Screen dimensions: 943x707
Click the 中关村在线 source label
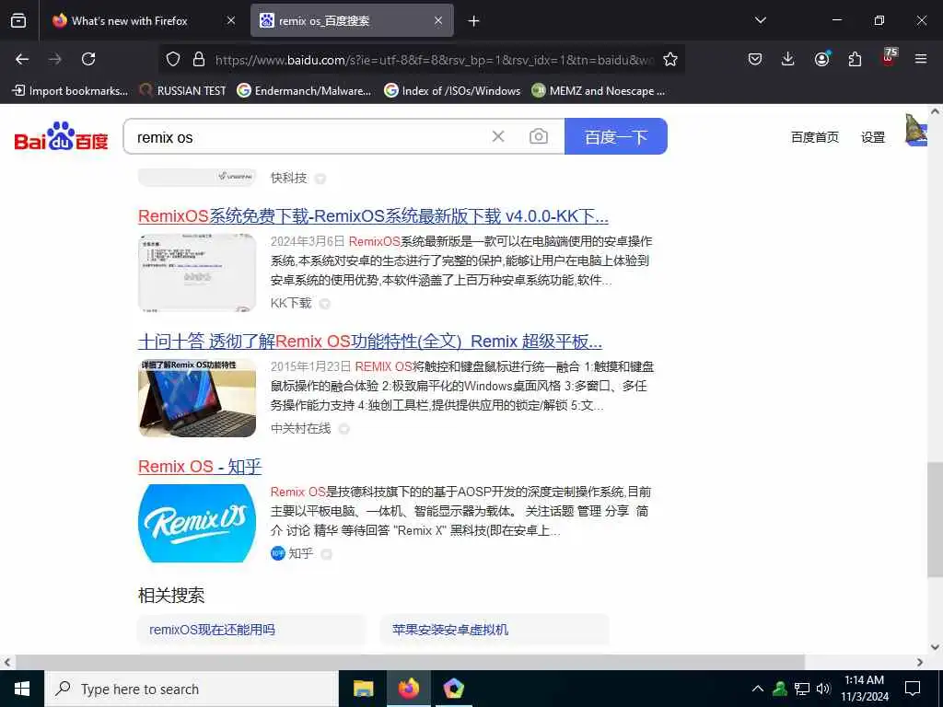(x=301, y=428)
